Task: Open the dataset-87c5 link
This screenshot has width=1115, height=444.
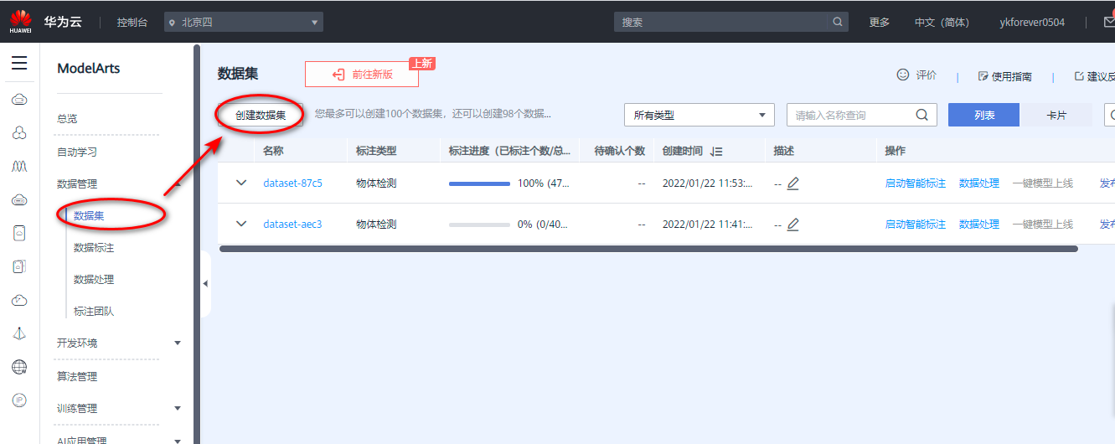Action: click(x=292, y=183)
